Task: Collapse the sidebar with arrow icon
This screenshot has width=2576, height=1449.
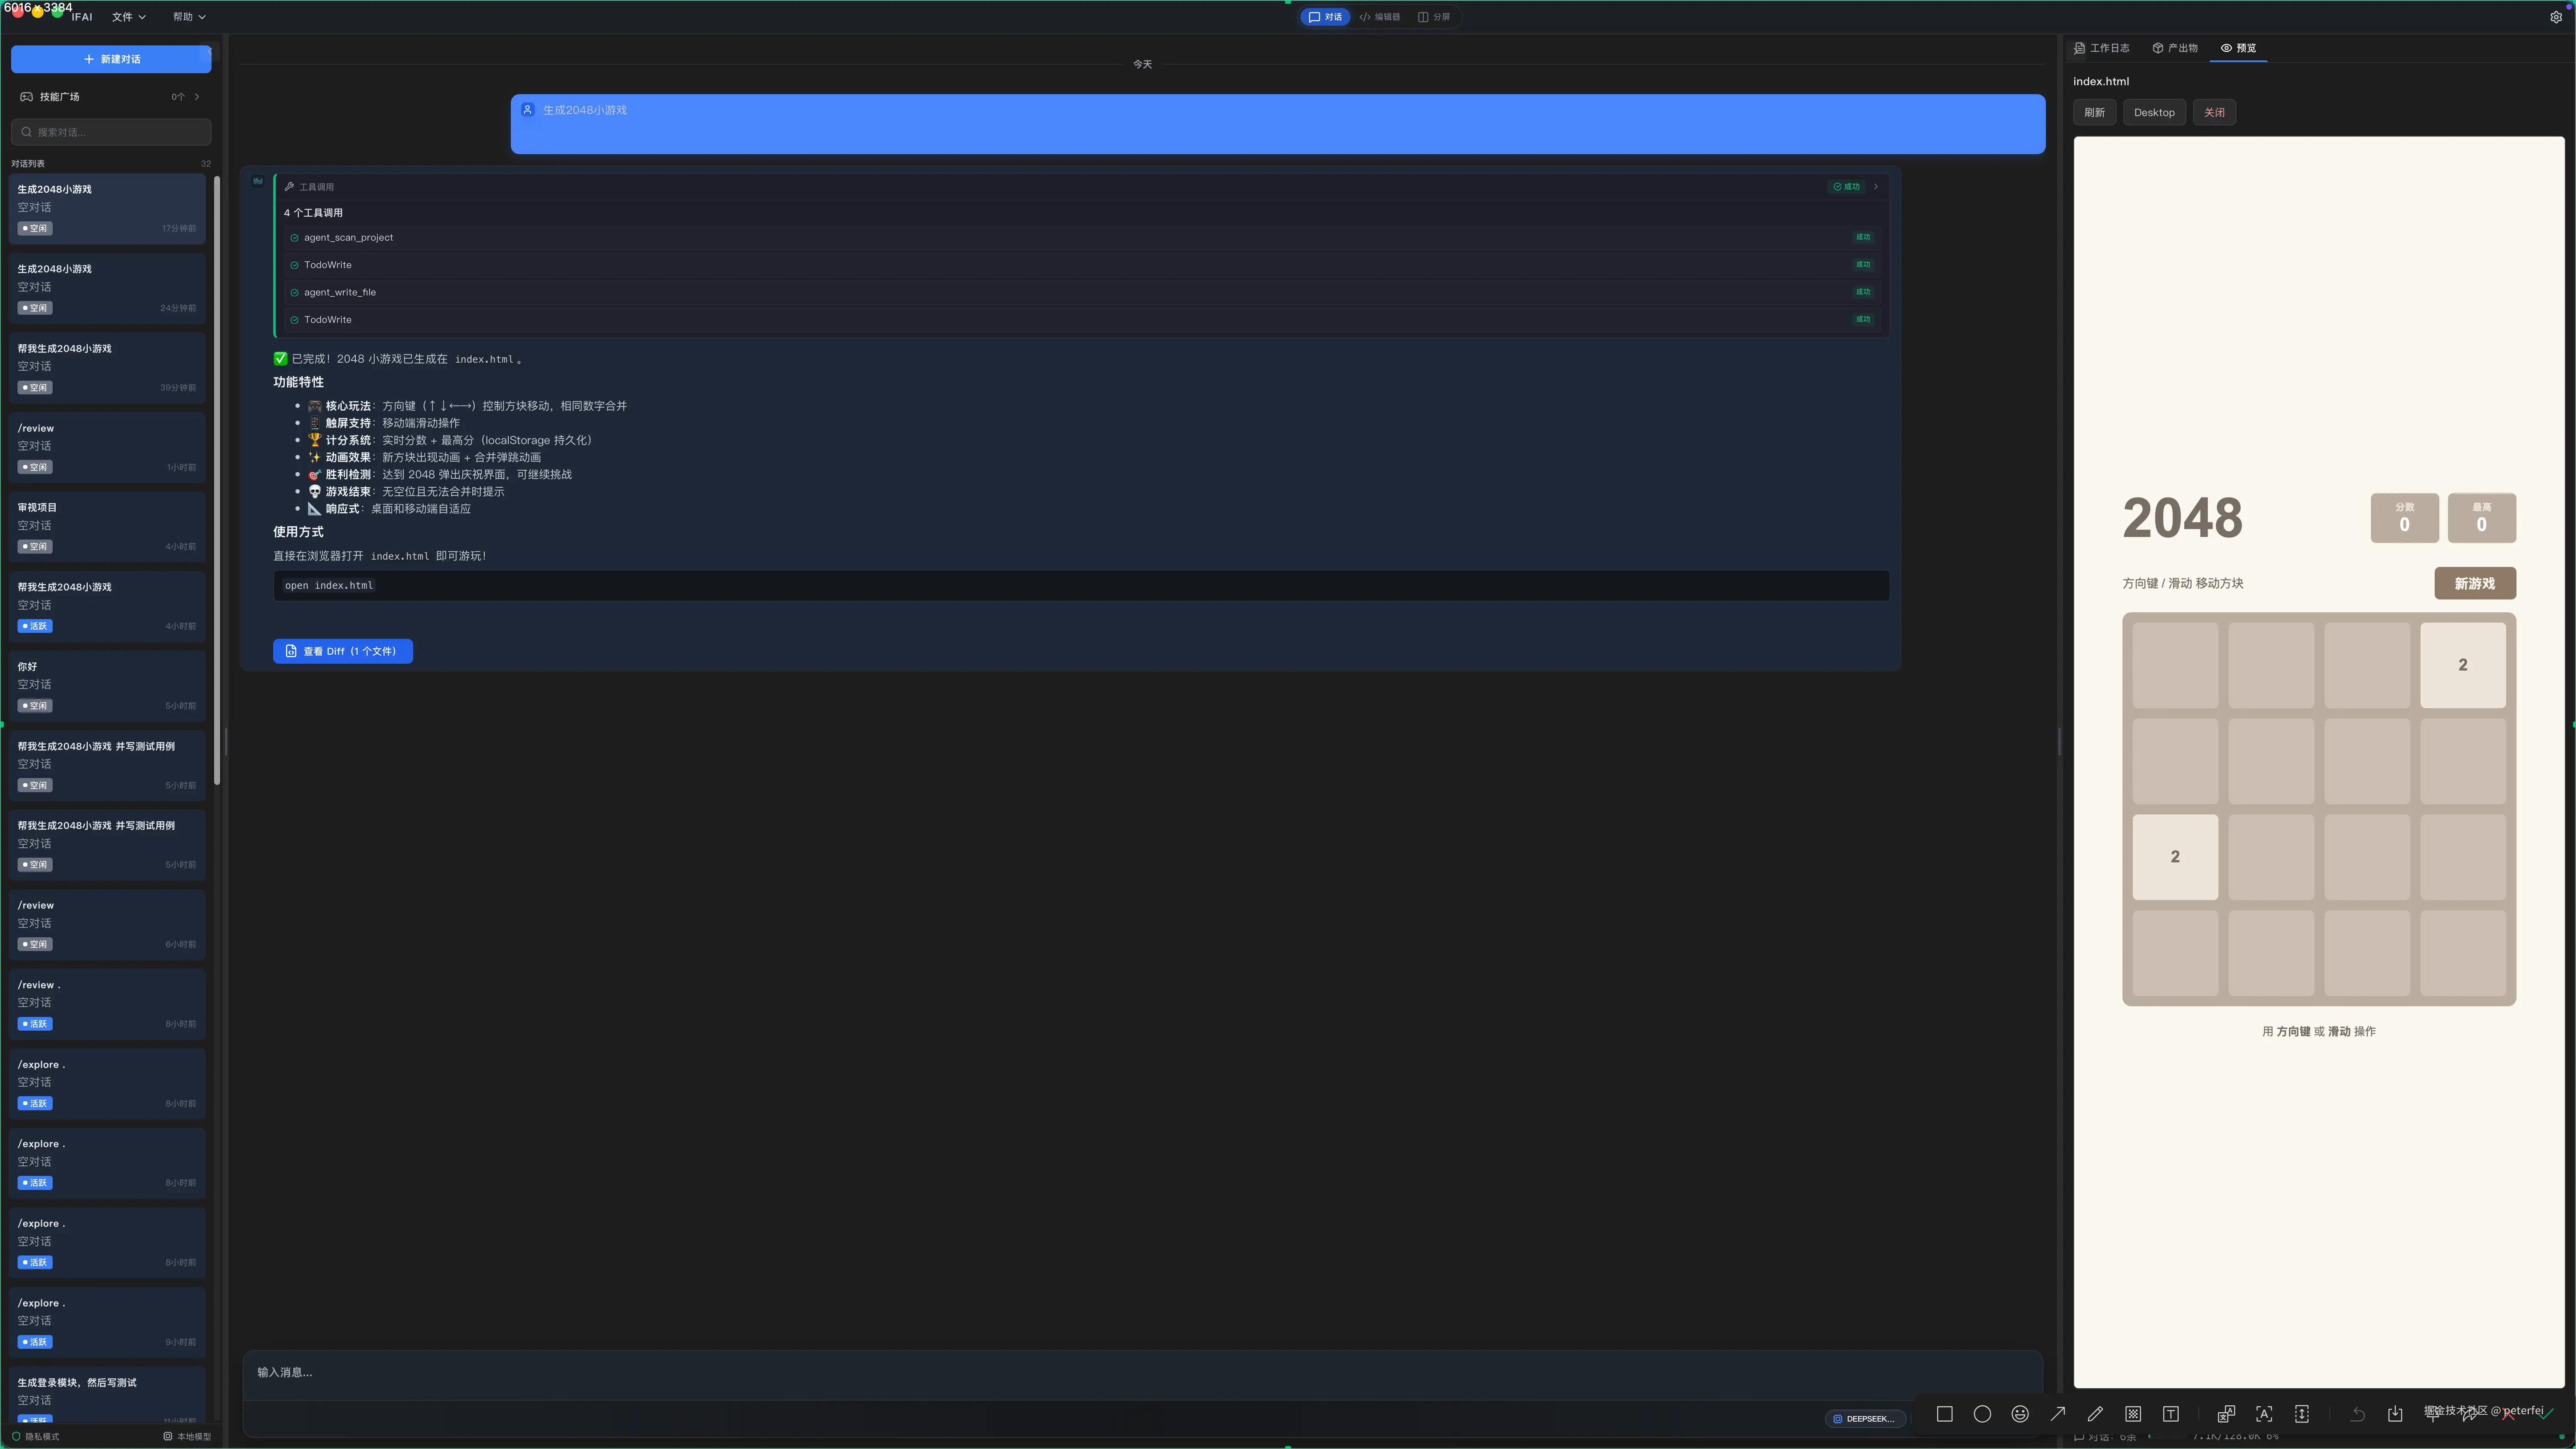Action: tap(209, 52)
